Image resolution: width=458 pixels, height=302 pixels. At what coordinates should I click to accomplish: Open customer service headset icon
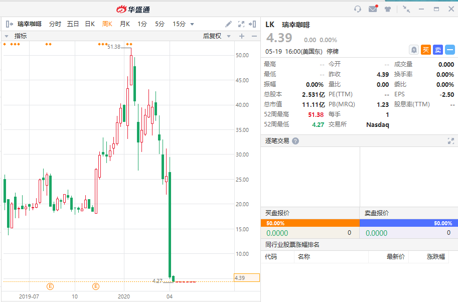pyautogui.click(x=358, y=9)
